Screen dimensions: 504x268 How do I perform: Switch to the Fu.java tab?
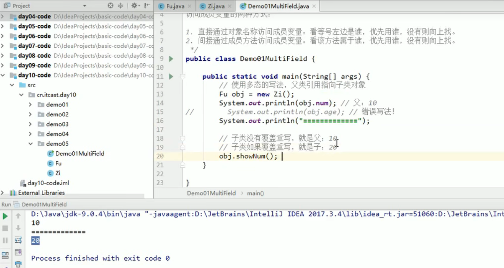pos(175,6)
